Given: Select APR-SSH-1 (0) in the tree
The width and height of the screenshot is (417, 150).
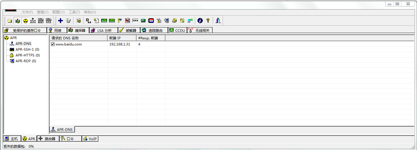Looking at the screenshot, I should 27,50.
